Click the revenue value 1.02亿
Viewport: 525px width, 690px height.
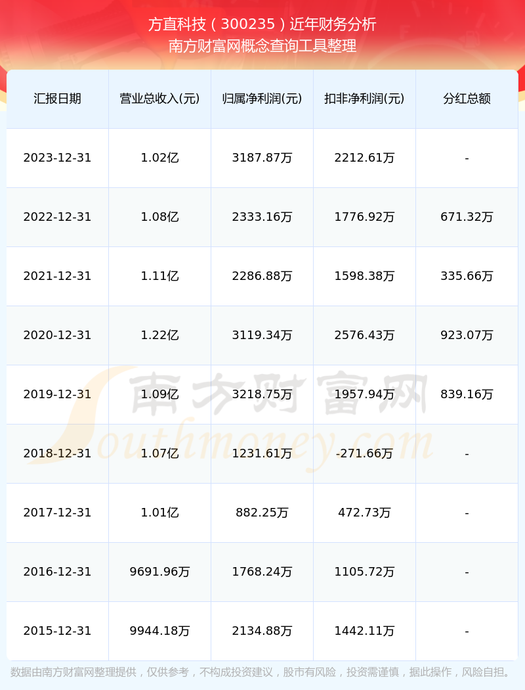click(160, 158)
